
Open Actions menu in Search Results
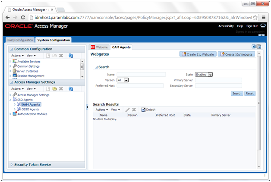pos(102,110)
